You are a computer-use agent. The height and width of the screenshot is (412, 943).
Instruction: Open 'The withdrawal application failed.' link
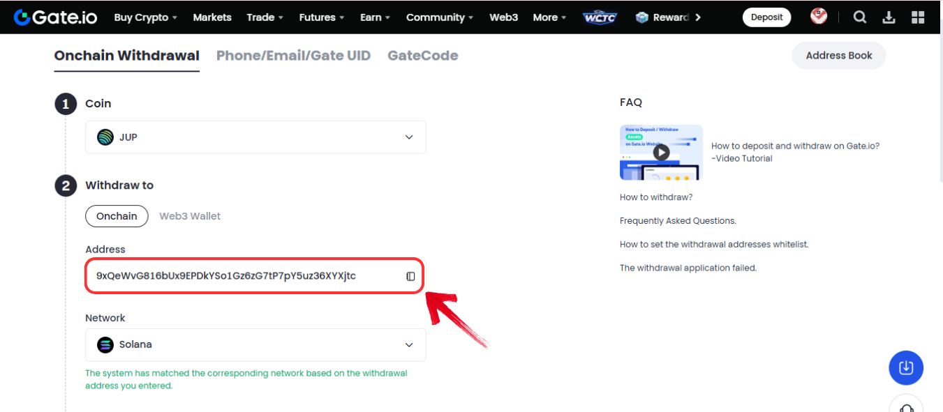pyautogui.click(x=688, y=268)
